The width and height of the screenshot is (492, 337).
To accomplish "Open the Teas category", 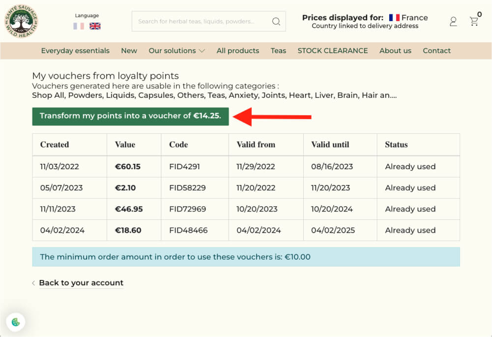I will click(278, 51).
